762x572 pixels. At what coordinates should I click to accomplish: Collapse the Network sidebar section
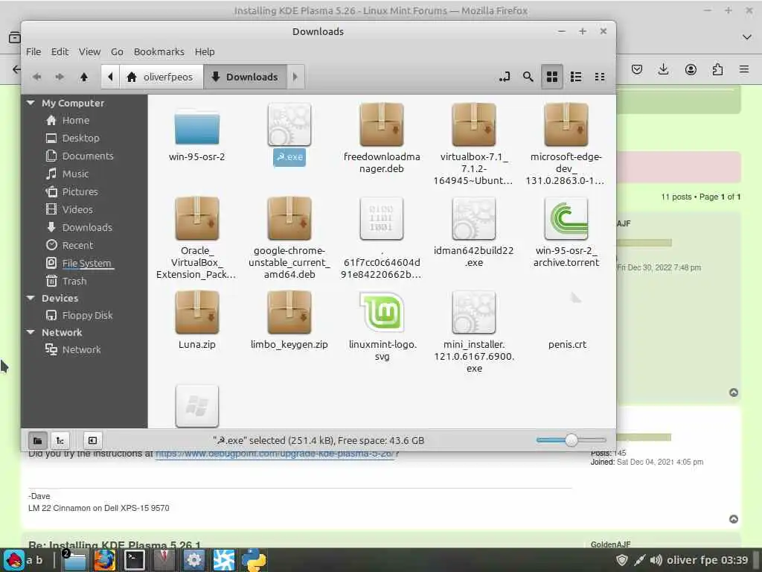click(31, 332)
